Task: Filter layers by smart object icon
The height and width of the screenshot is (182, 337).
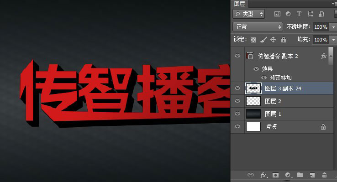Action: [x=321, y=14]
